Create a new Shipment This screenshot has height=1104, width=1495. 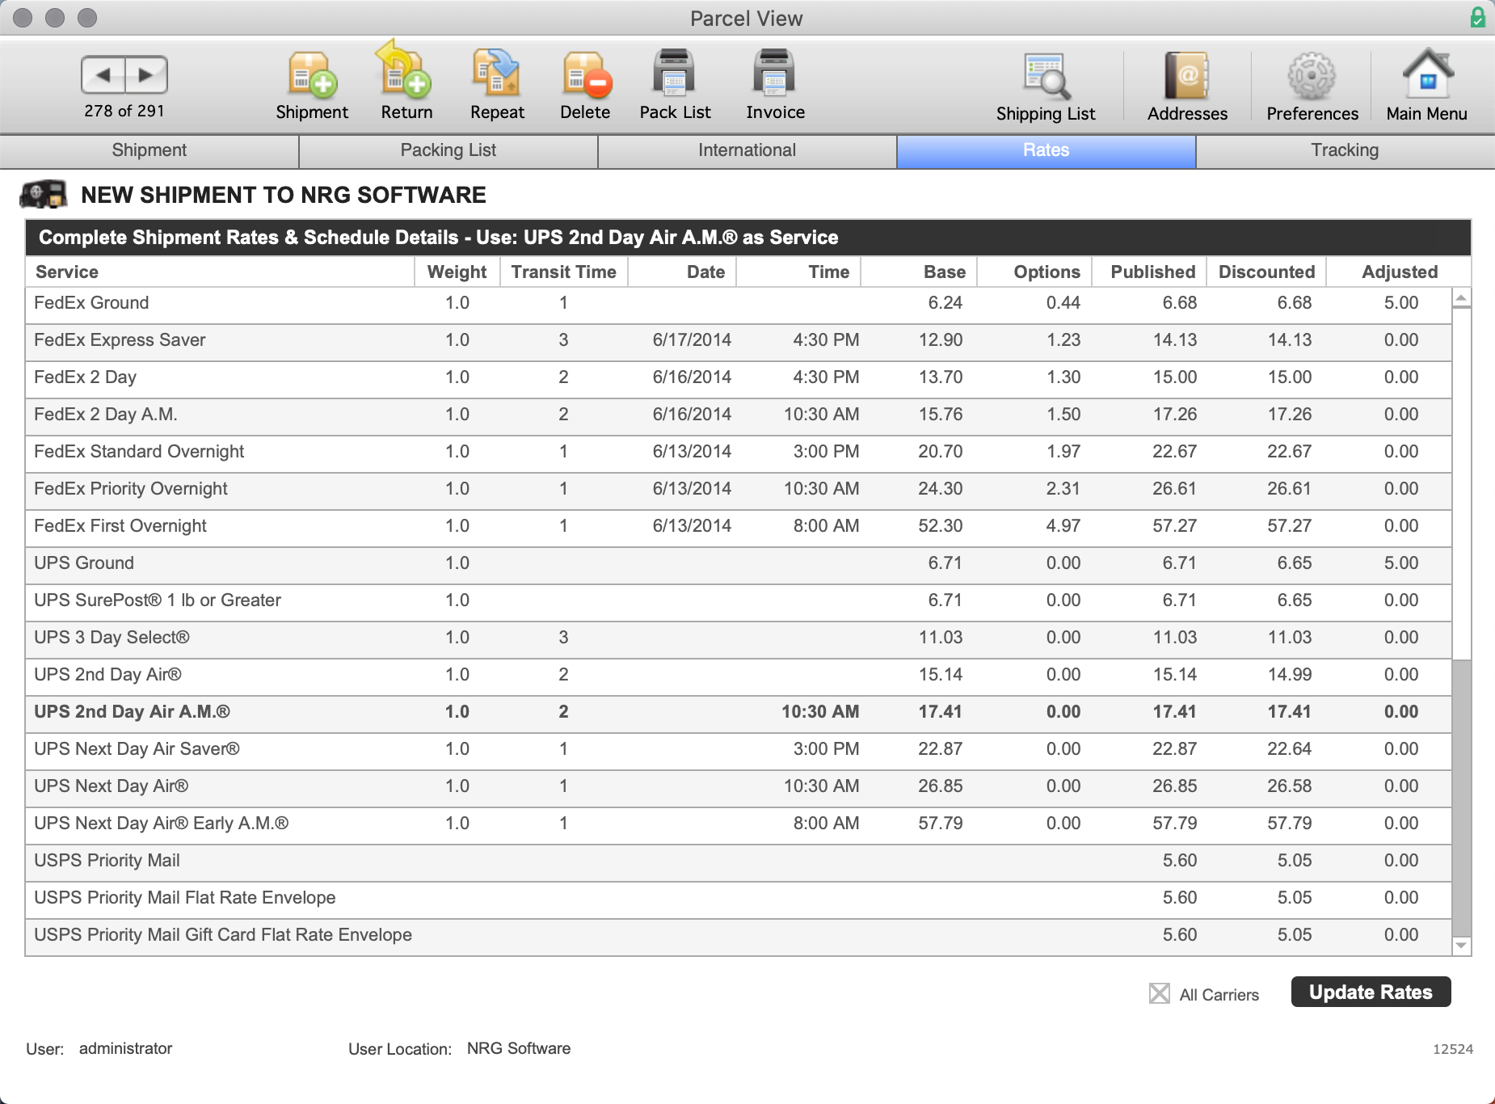(312, 85)
